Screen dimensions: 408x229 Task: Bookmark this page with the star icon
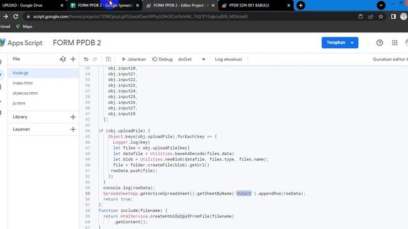click(x=381, y=17)
